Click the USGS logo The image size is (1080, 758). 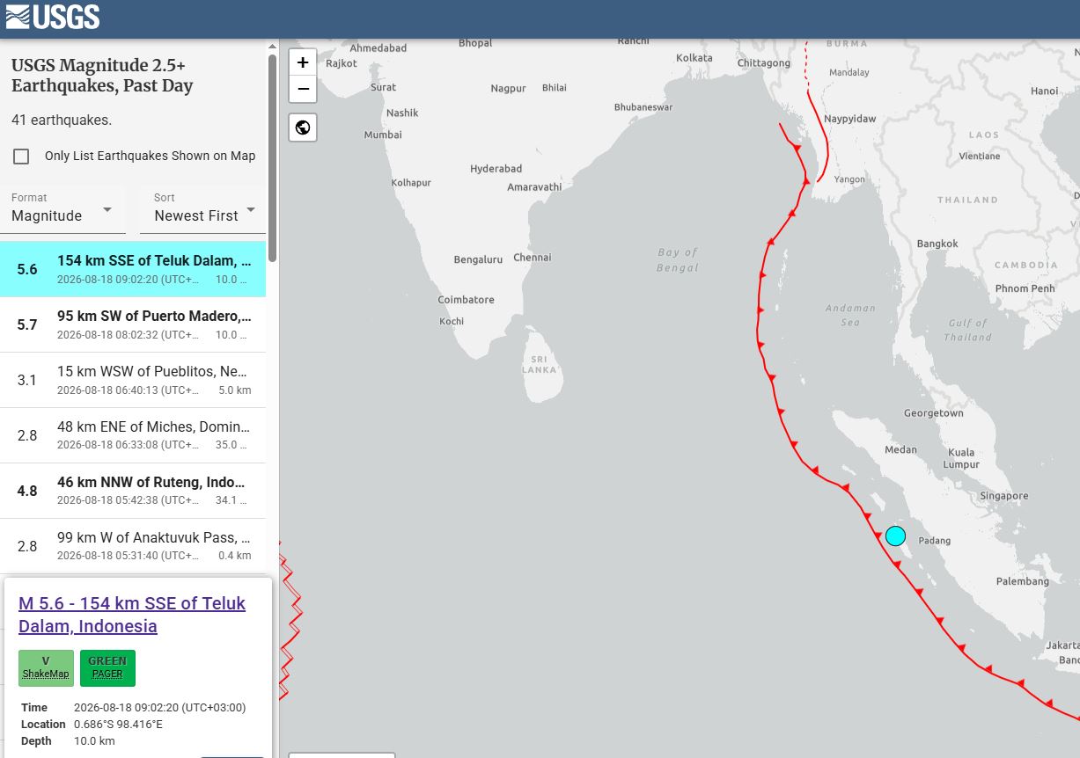coord(53,17)
